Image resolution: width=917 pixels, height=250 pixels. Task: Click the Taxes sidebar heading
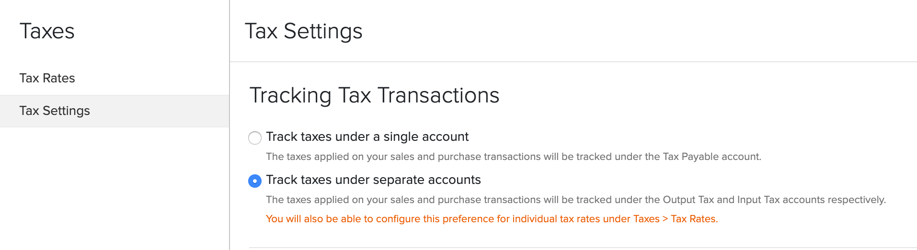47,31
